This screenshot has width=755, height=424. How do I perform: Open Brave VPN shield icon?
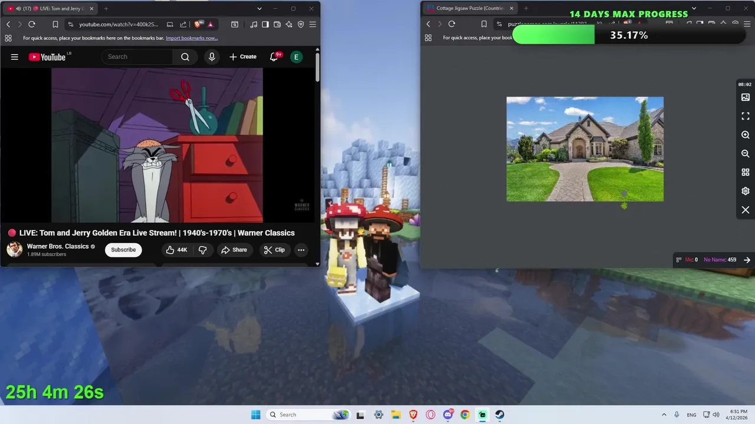(301, 24)
